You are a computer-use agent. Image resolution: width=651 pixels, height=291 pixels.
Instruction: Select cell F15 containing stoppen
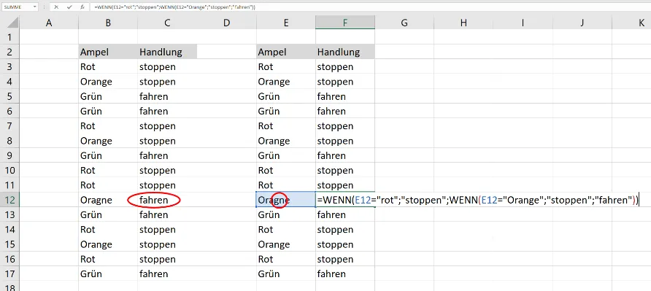[x=345, y=244]
